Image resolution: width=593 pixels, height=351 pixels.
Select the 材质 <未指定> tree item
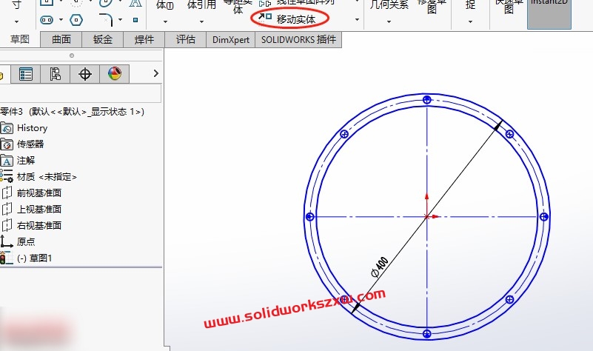pos(47,177)
